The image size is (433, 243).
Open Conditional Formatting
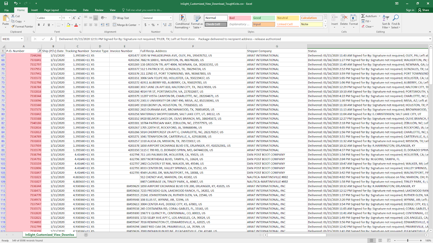(x=182, y=22)
